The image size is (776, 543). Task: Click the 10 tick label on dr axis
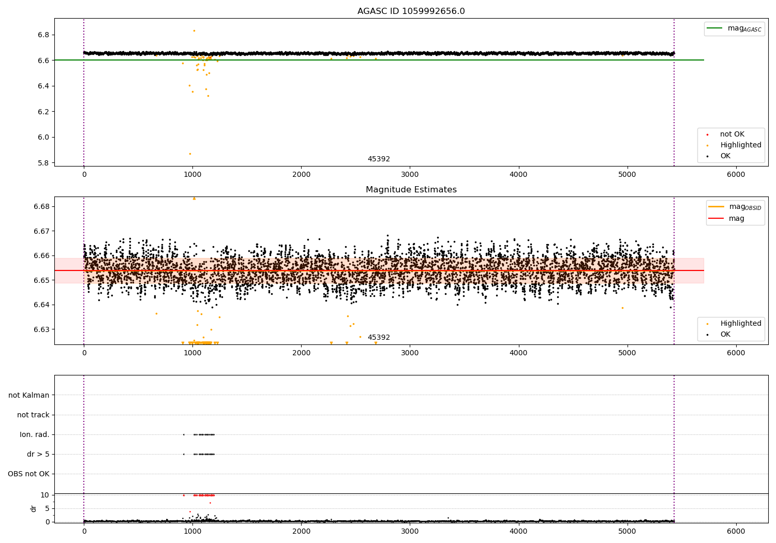(45, 495)
